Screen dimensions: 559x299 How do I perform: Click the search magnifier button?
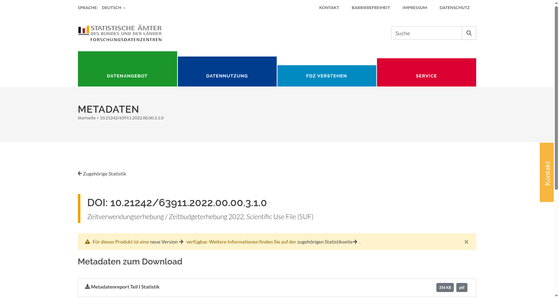point(469,33)
